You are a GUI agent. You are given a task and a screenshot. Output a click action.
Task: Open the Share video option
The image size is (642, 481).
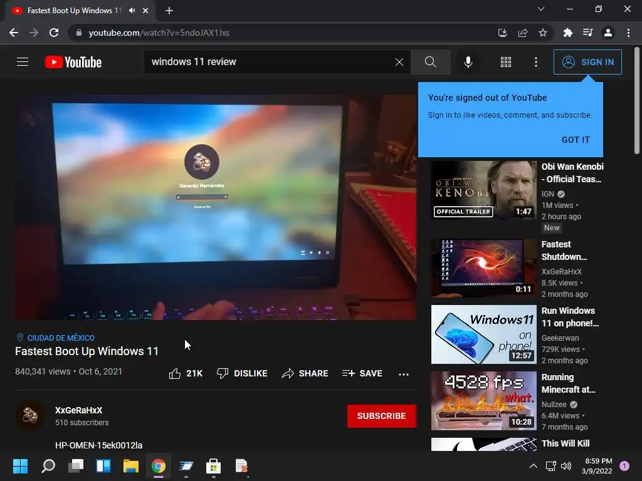point(305,373)
